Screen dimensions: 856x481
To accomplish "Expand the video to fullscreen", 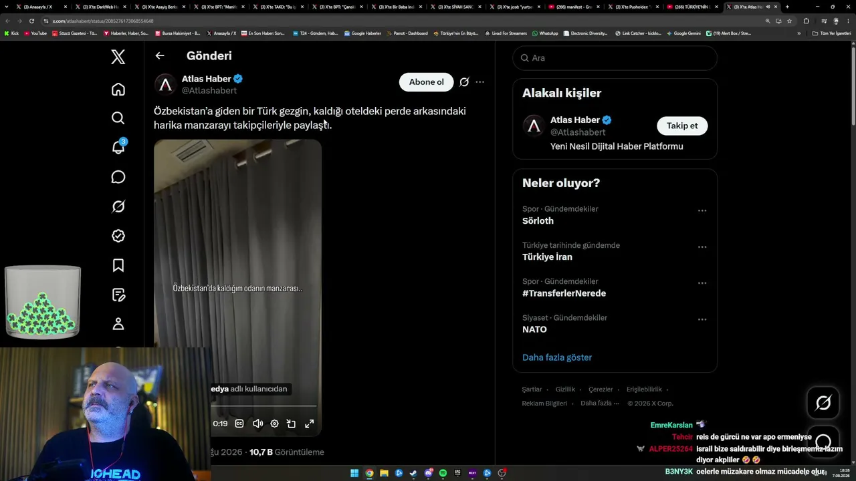I will coord(310,424).
